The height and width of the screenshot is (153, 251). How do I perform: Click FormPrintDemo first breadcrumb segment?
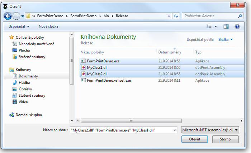tap(50, 16)
